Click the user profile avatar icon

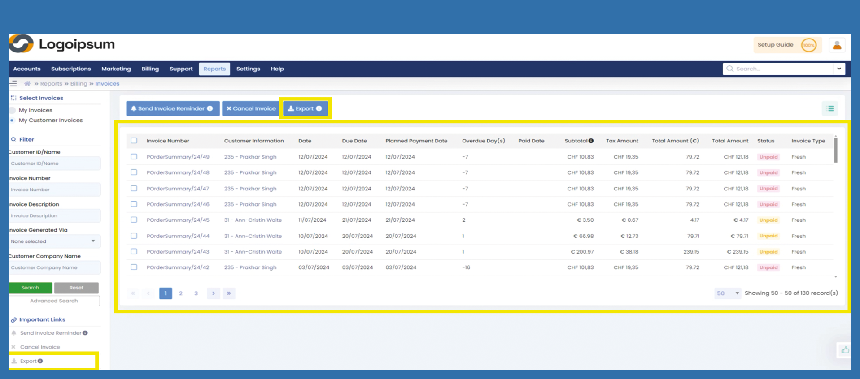coord(837,45)
